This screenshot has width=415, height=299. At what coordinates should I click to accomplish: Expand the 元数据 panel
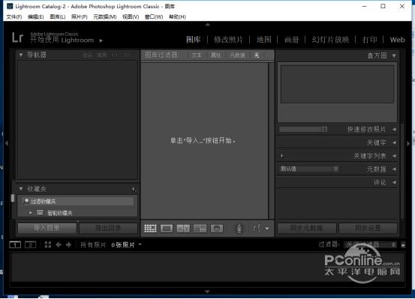point(394,169)
